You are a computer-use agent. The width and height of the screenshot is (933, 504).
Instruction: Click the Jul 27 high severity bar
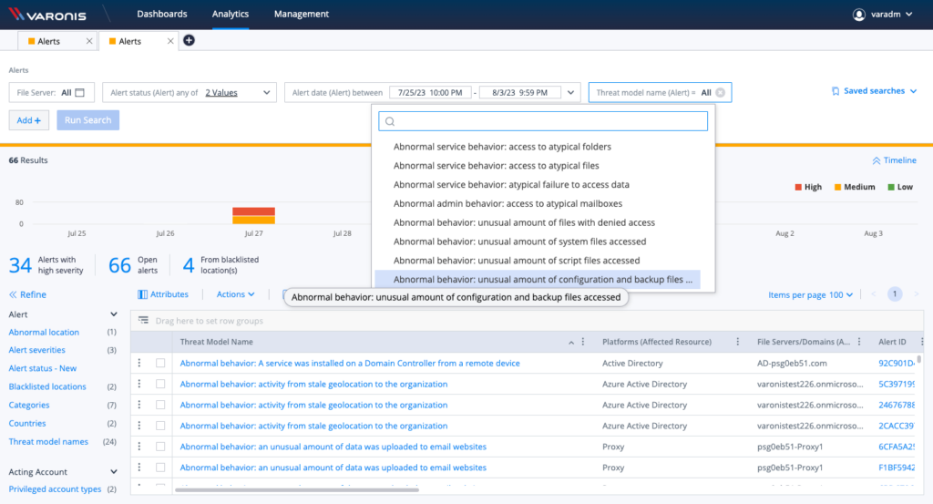(x=253, y=211)
